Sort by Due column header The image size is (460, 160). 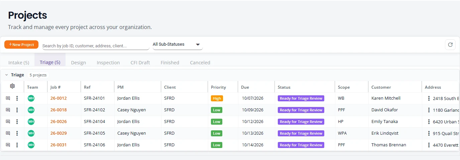tap(245, 87)
